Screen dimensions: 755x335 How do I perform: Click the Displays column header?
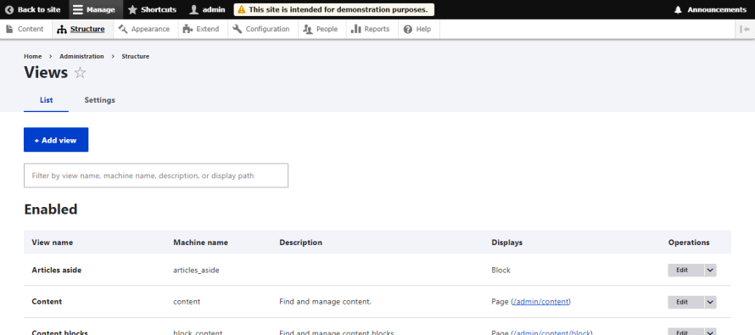(507, 243)
